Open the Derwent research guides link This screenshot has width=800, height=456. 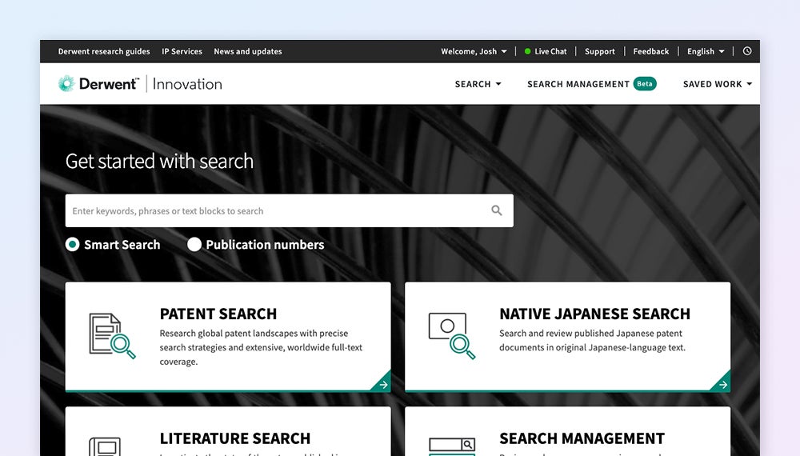point(104,51)
